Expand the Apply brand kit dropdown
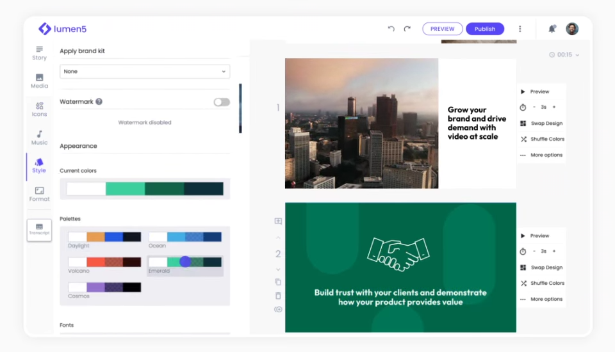 tap(145, 71)
